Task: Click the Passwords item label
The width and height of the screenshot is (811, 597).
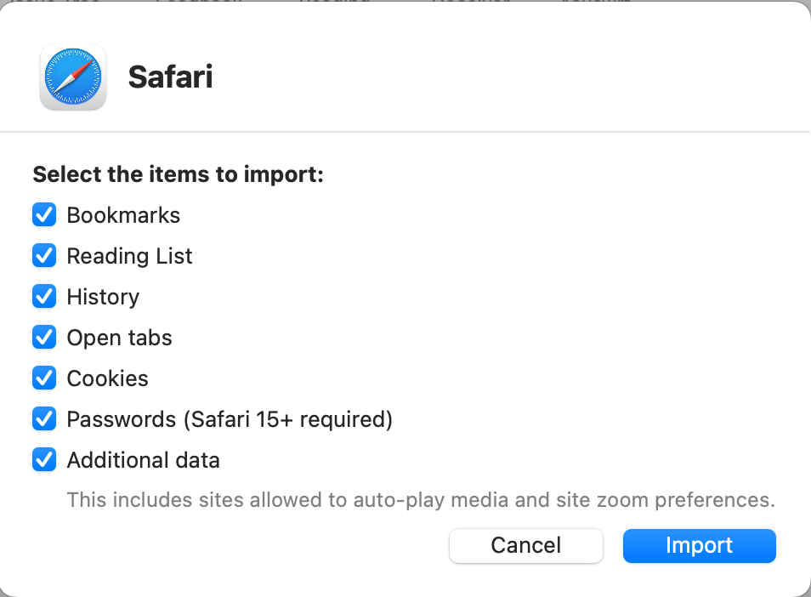Action: [x=230, y=419]
